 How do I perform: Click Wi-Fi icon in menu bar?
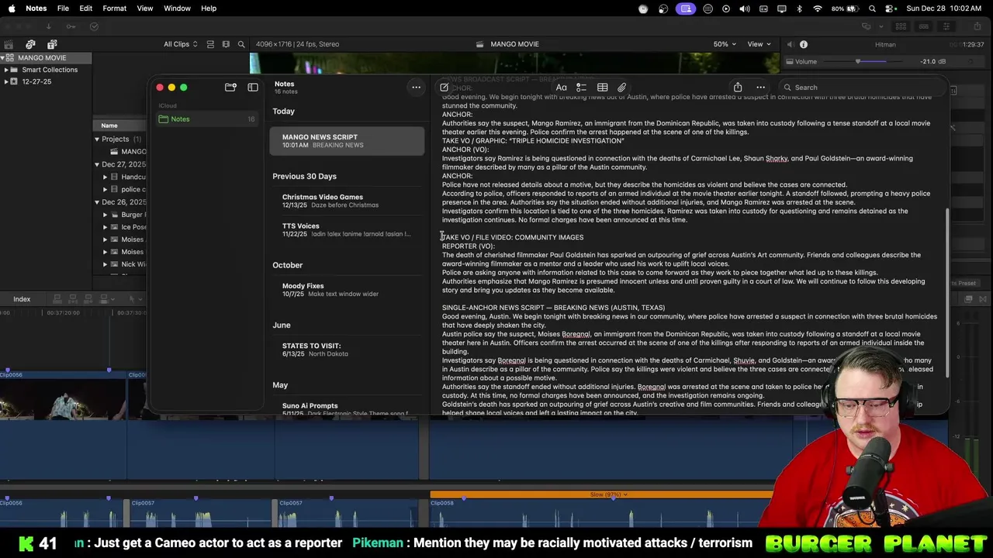coord(818,9)
